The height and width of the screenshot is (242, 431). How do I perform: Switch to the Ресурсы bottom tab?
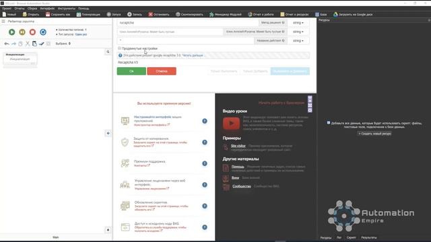(x=326, y=237)
